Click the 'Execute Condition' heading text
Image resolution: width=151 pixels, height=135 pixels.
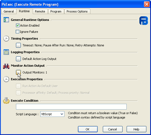25,101
